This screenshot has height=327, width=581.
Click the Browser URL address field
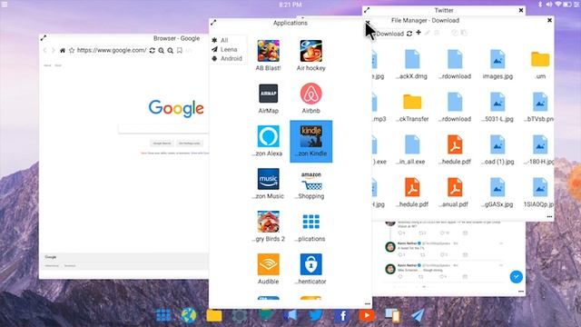pyautogui.click(x=112, y=51)
